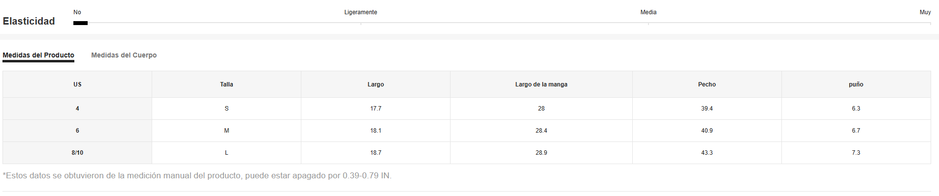Click the sleeve length 28.9 cell

coord(541,153)
